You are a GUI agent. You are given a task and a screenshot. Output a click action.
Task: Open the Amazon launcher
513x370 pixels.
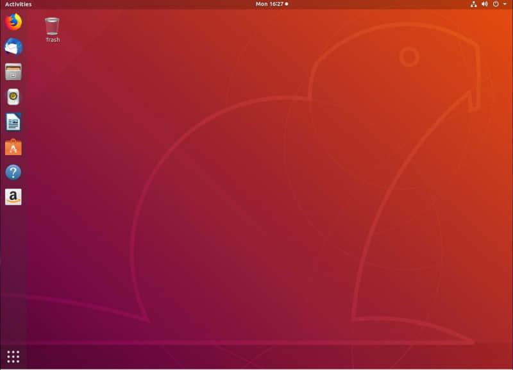click(x=12, y=197)
